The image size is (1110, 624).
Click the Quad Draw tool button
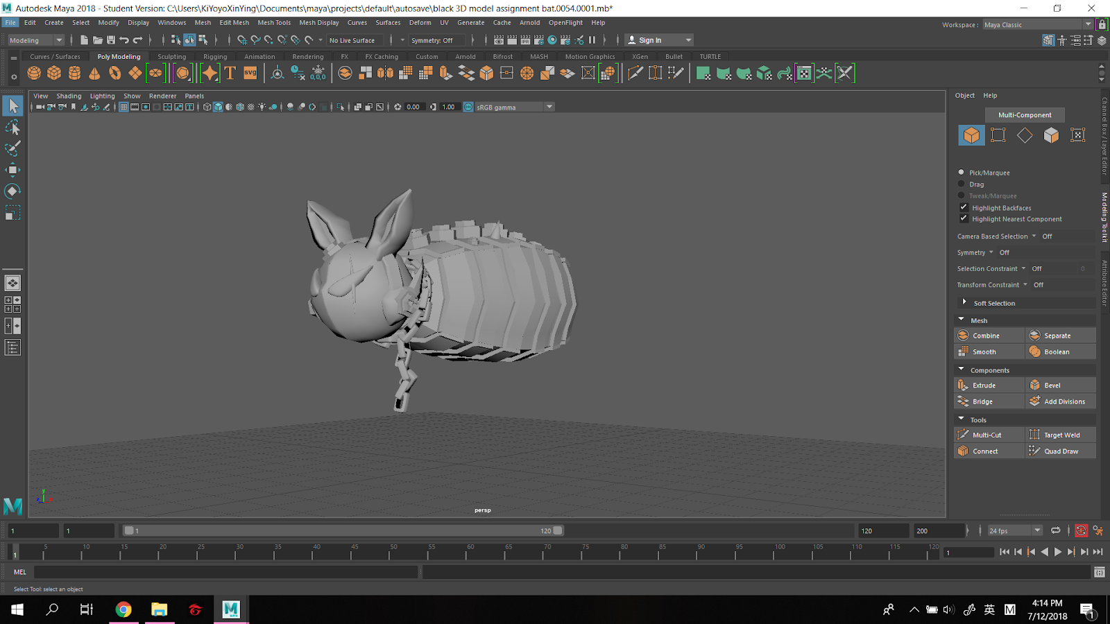point(1061,451)
